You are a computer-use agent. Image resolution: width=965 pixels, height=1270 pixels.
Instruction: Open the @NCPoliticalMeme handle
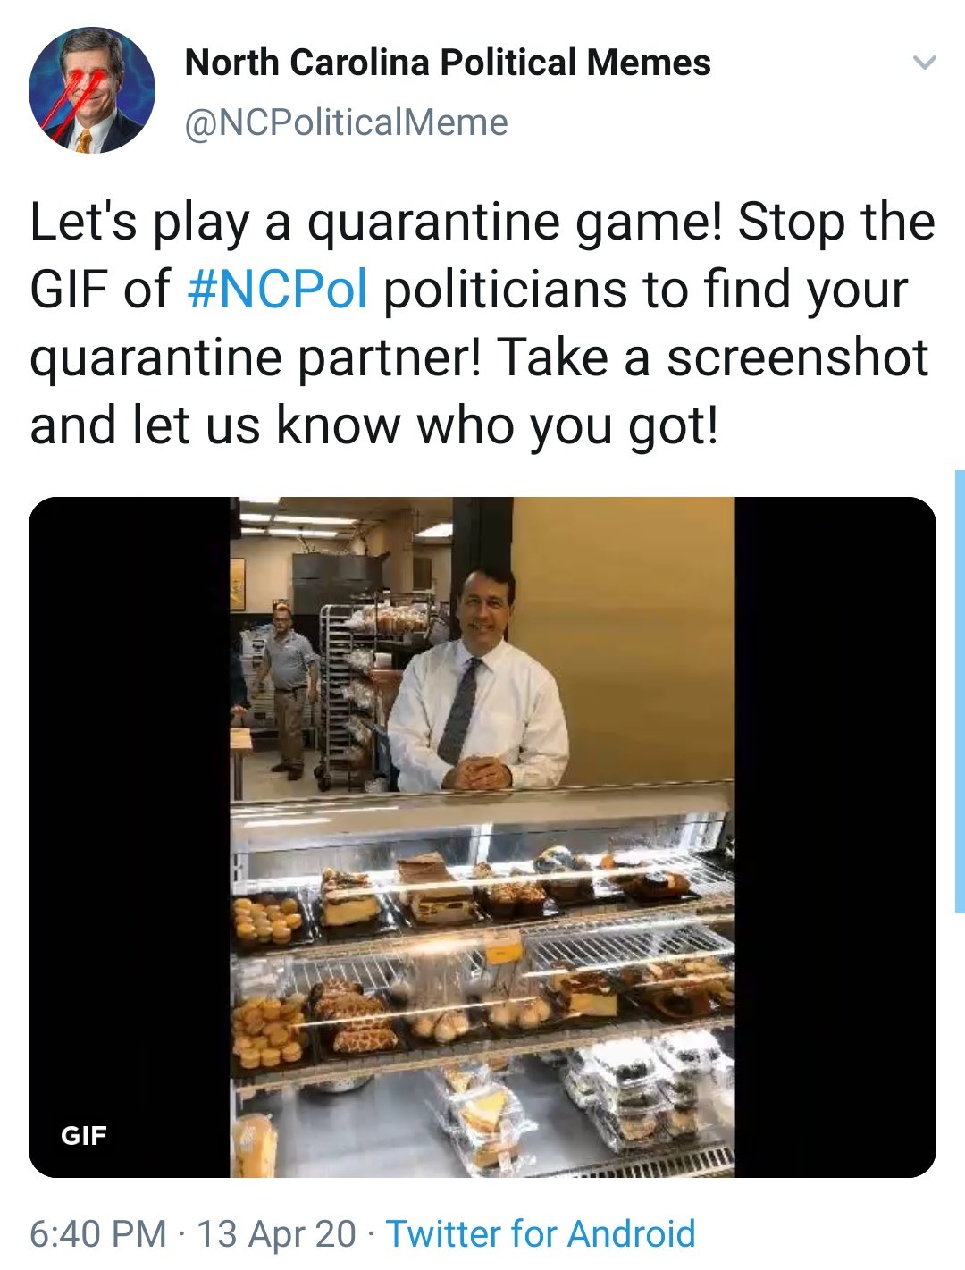346,122
